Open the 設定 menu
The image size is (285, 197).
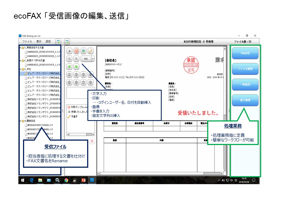[x=48, y=42]
